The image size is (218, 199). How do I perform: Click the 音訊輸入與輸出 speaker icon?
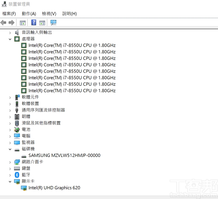[x=17, y=32]
